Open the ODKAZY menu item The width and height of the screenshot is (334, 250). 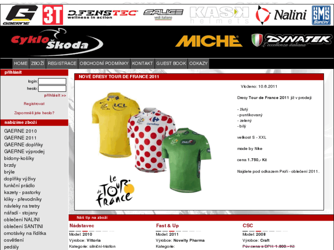198,63
